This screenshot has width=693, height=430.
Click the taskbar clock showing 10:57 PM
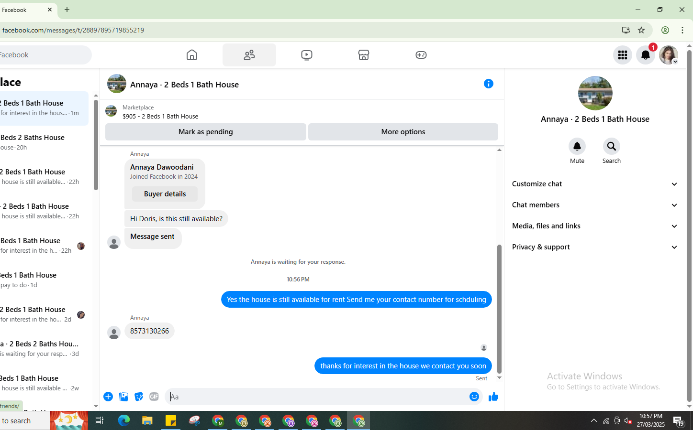click(x=650, y=420)
